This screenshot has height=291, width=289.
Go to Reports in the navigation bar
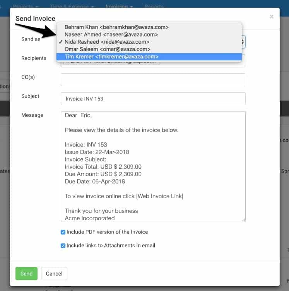coord(154,7)
